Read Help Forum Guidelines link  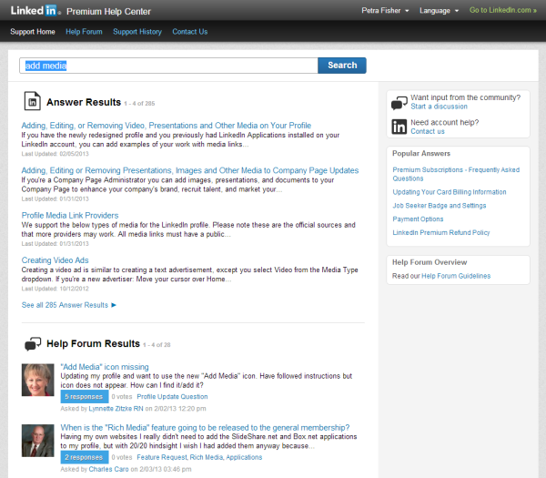click(456, 276)
